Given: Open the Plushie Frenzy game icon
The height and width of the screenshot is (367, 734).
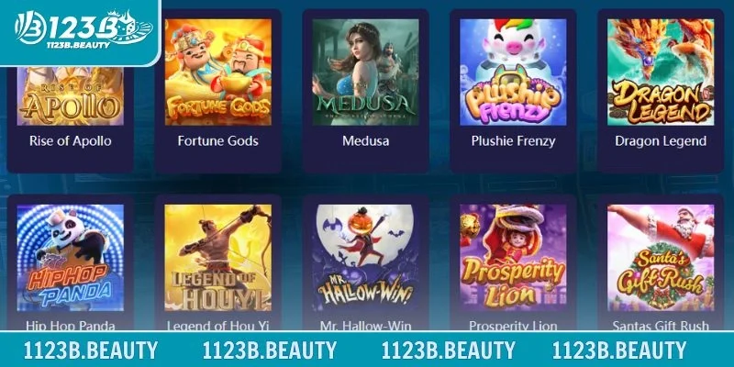Looking at the screenshot, I should [x=513, y=72].
